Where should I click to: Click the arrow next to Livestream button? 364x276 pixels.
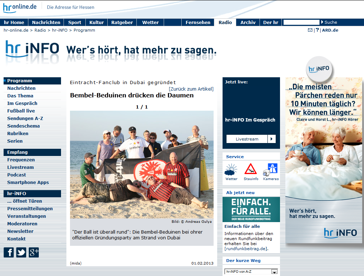272,139
